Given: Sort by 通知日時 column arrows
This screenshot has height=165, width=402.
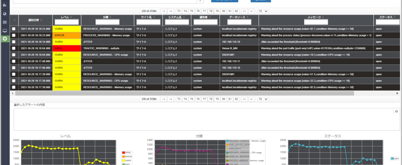Looking at the screenshot, I should tap(41, 20).
